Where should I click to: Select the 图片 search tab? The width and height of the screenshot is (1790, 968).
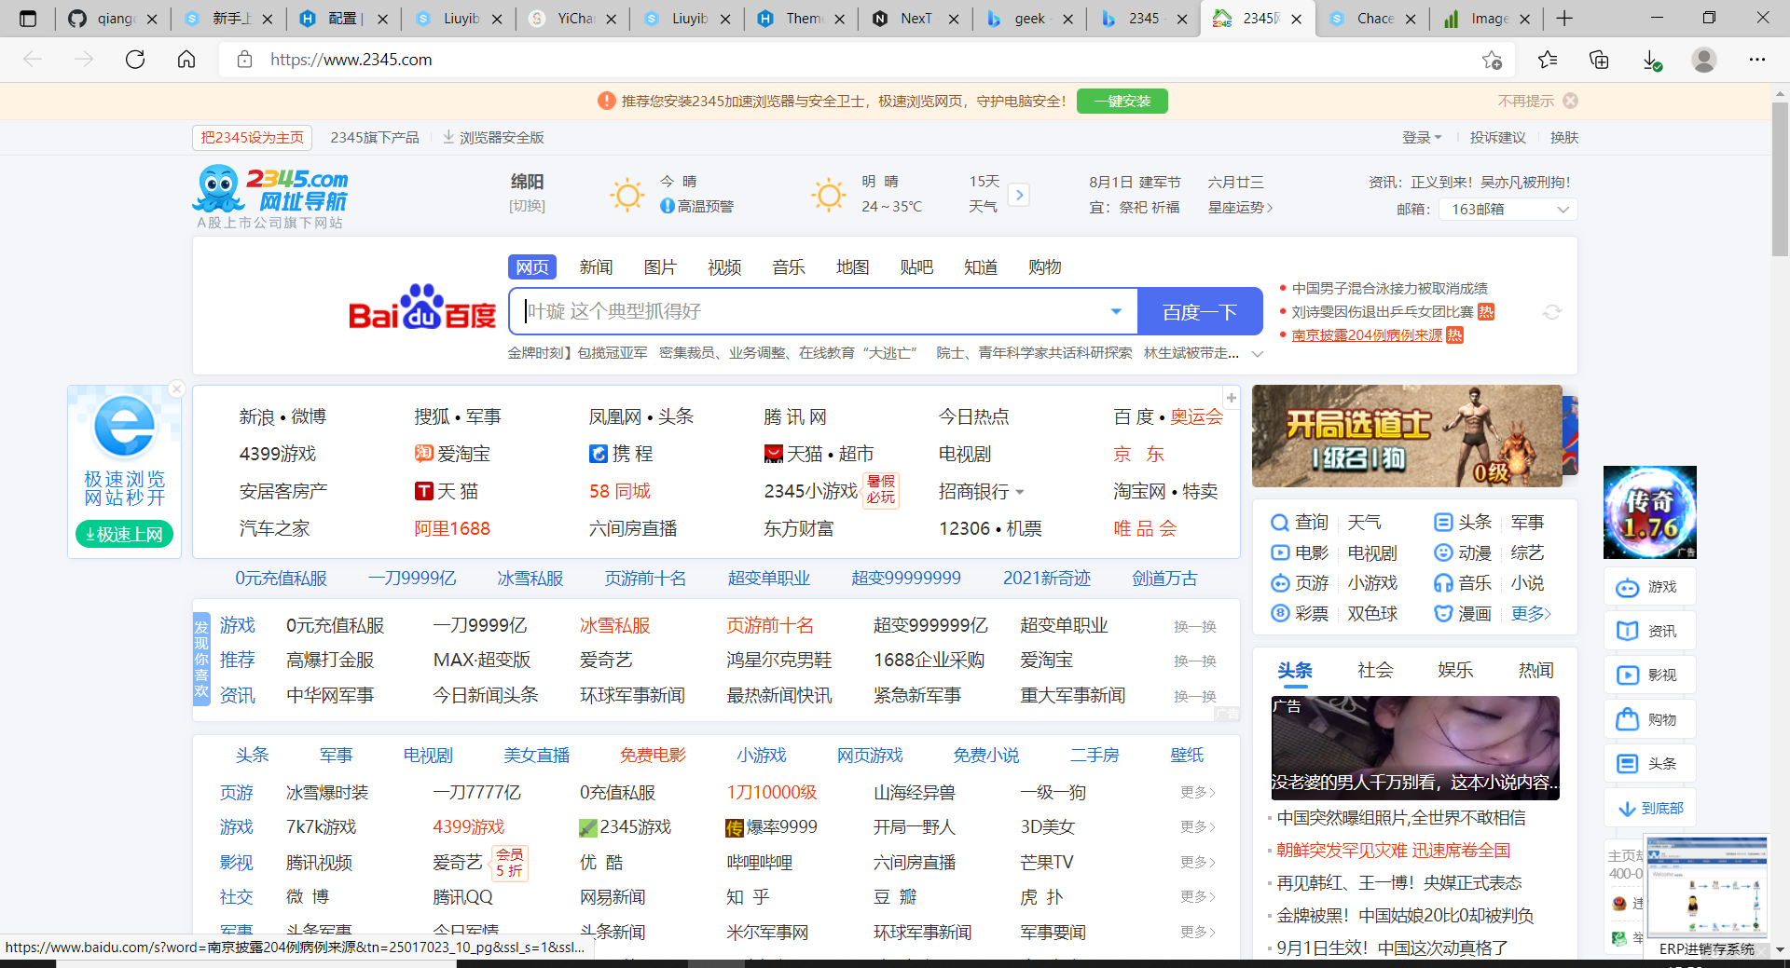click(660, 267)
